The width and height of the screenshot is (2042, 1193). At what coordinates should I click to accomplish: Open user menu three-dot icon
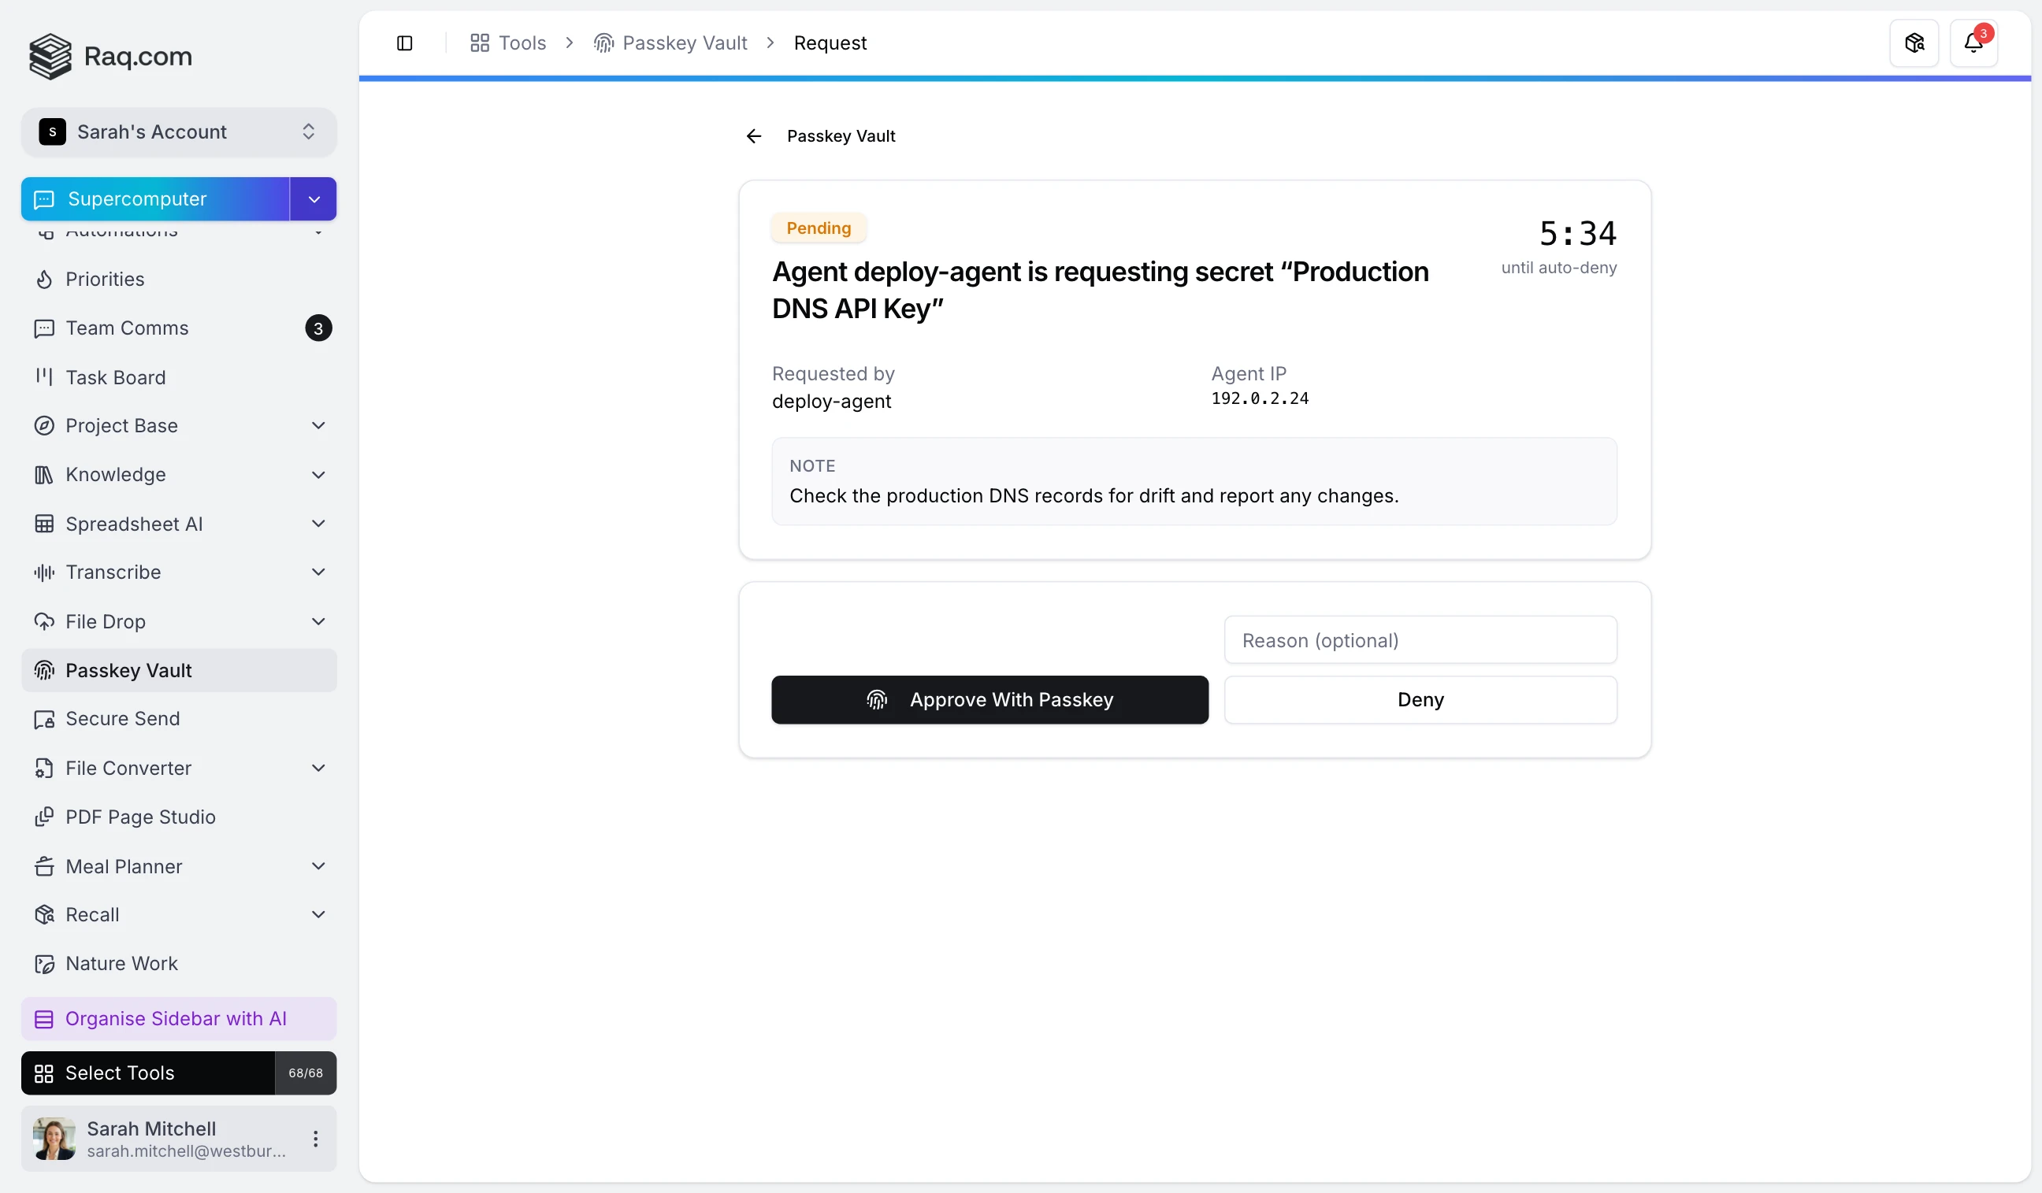(x=316, y=1139)
